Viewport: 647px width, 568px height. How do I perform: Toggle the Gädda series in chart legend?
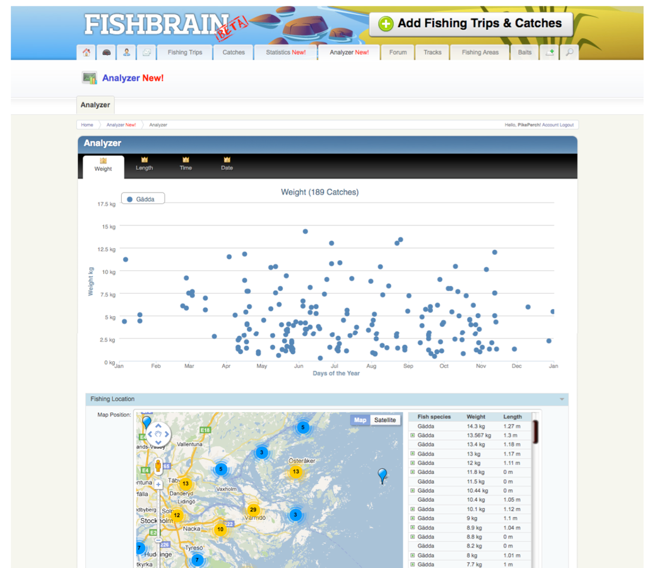click(x=143, y=199)
